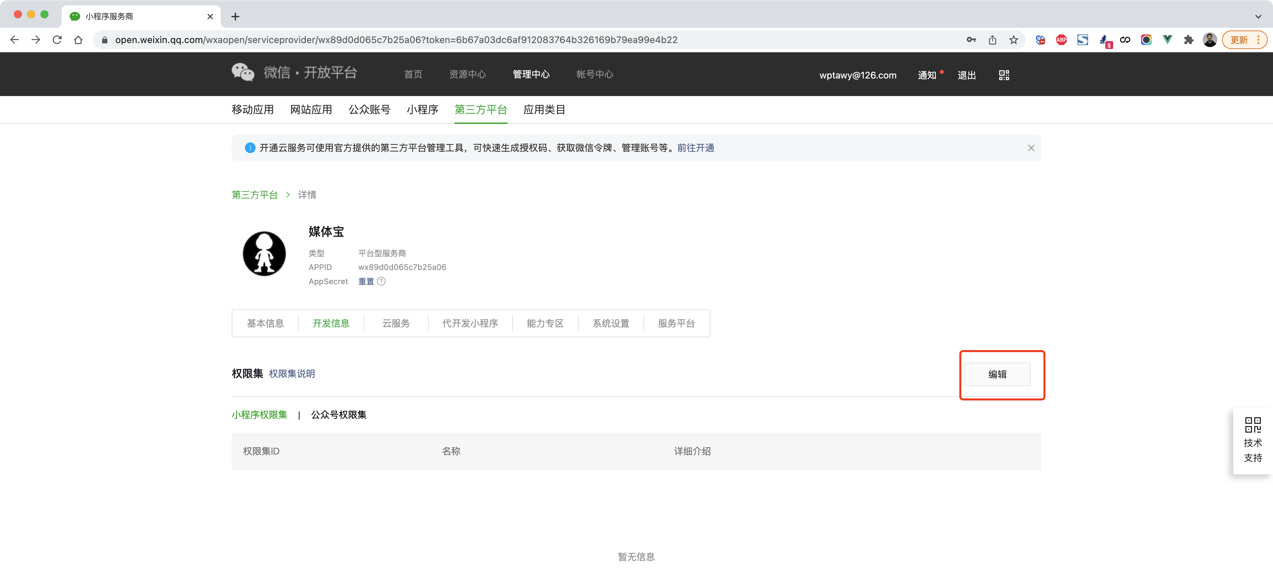Switch to the 公众号权限集 tab
Viewport: 1273px width, 583px height.
(338, 415)
